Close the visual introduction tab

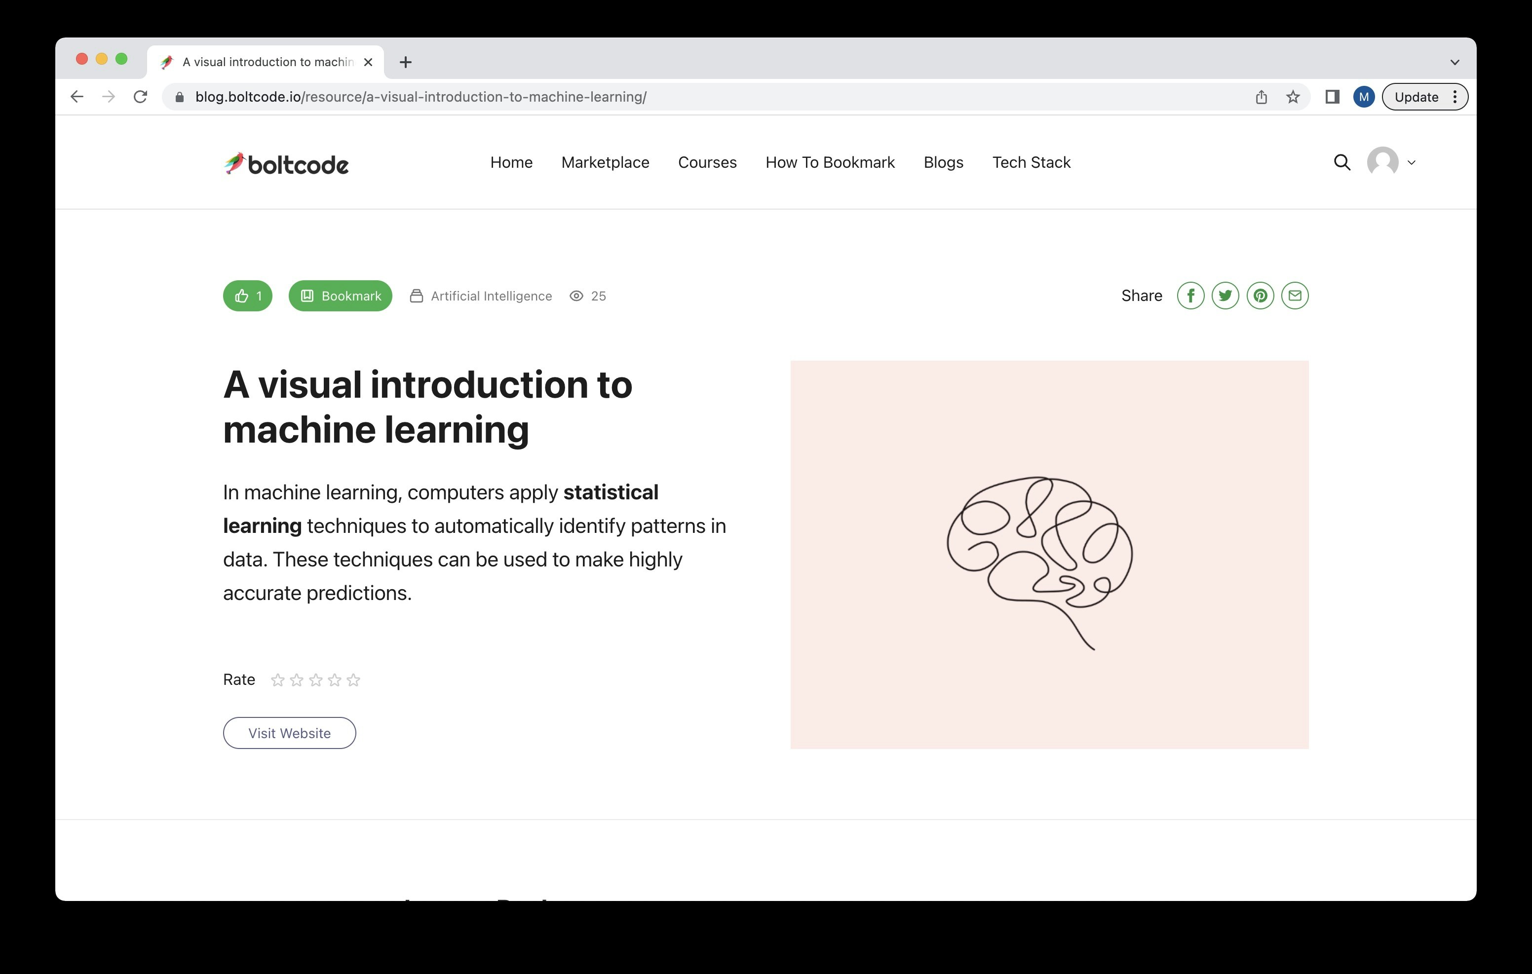[x=368, y=62]
